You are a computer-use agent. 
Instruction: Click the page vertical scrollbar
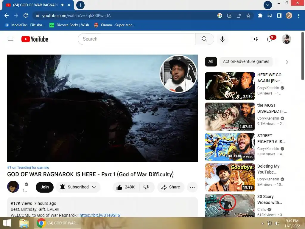click(x=303, y=56)
